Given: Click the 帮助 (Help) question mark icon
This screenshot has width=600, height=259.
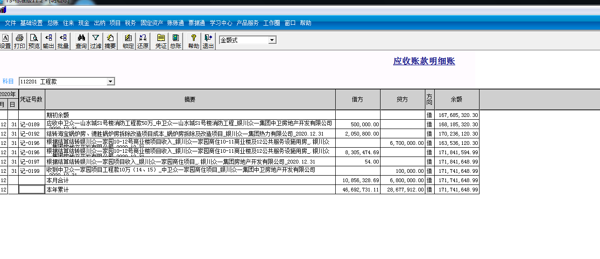Looking at the screenshot, I should (194, 41).
